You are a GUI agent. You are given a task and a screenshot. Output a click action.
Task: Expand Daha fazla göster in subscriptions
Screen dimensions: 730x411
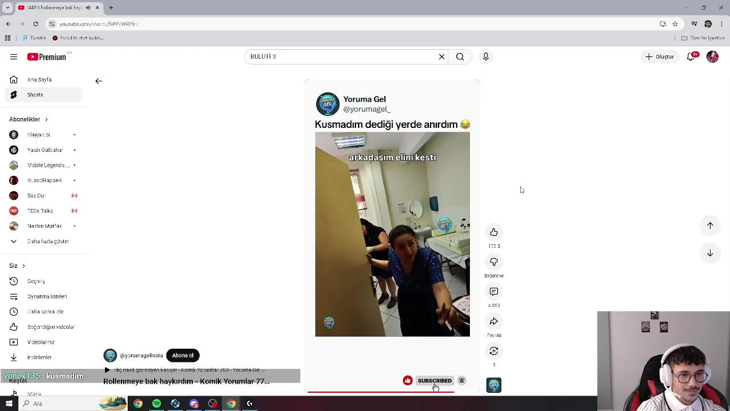pyautogui.click(x=43, y=241)
